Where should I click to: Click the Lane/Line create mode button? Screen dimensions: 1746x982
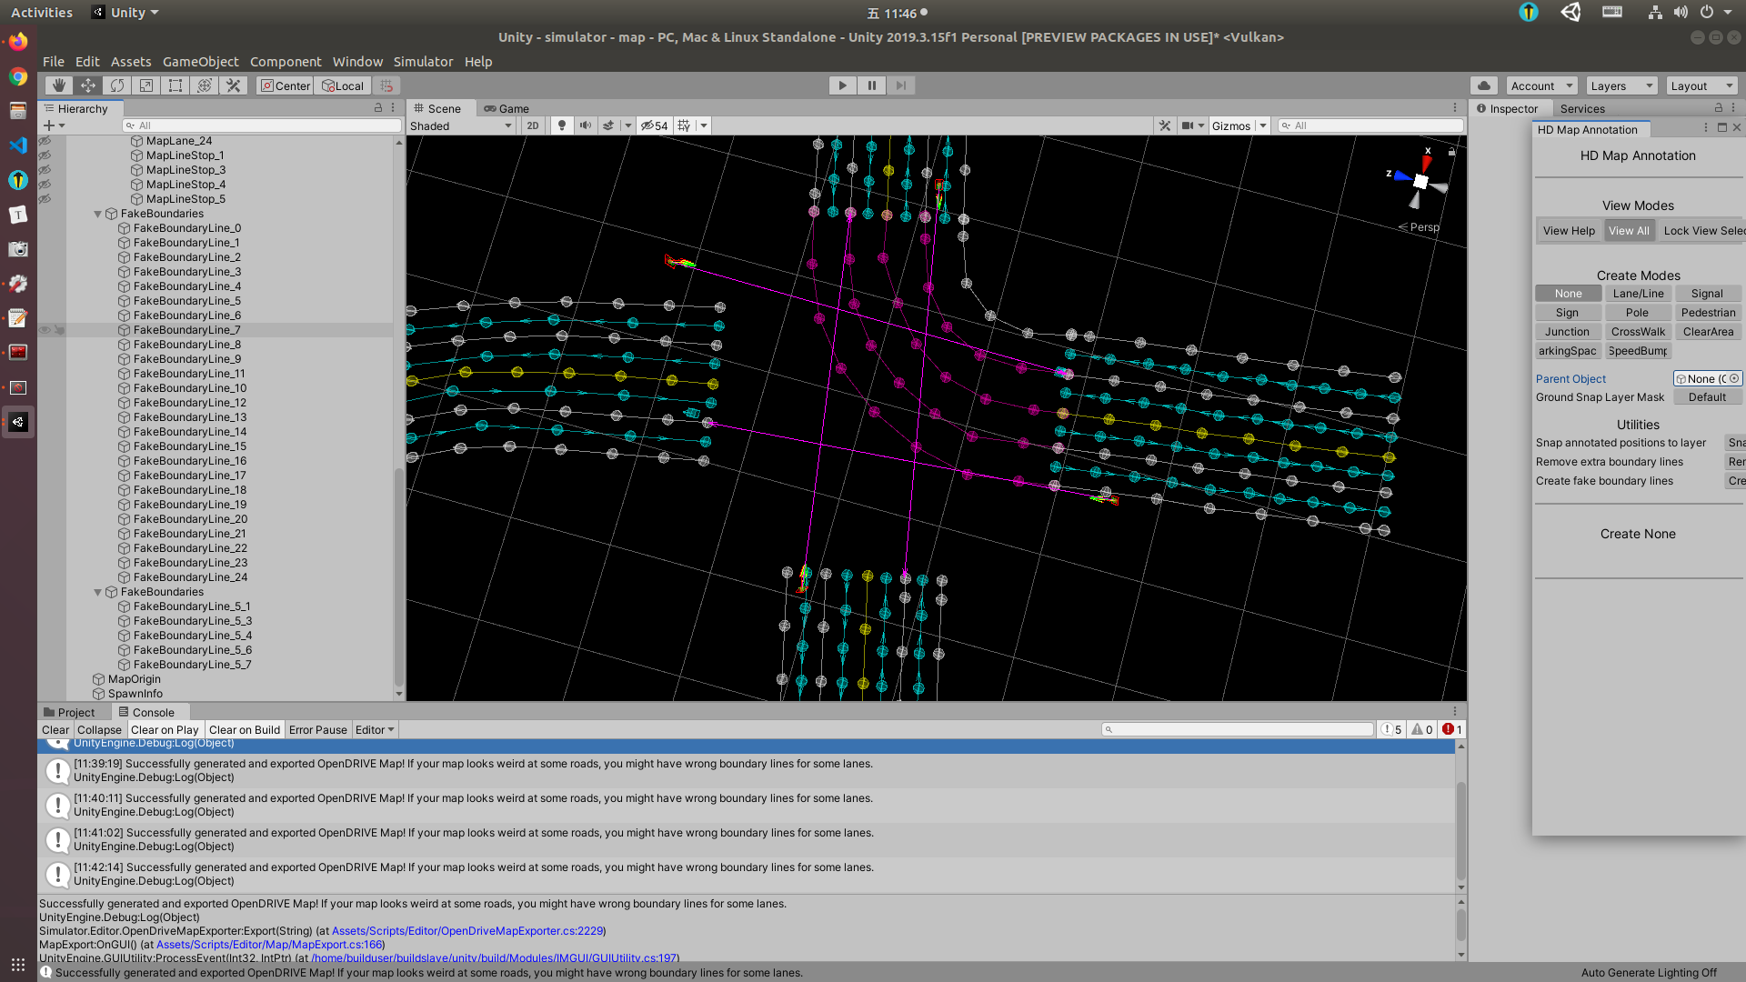click(1638, 293)
